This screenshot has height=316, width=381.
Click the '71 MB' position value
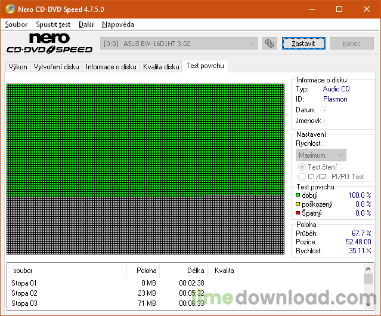pyautogui.click(x=147, y=303)
